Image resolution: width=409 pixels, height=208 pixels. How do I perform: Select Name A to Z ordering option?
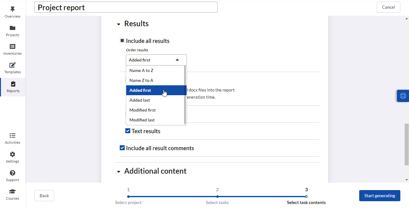point(141,70)
